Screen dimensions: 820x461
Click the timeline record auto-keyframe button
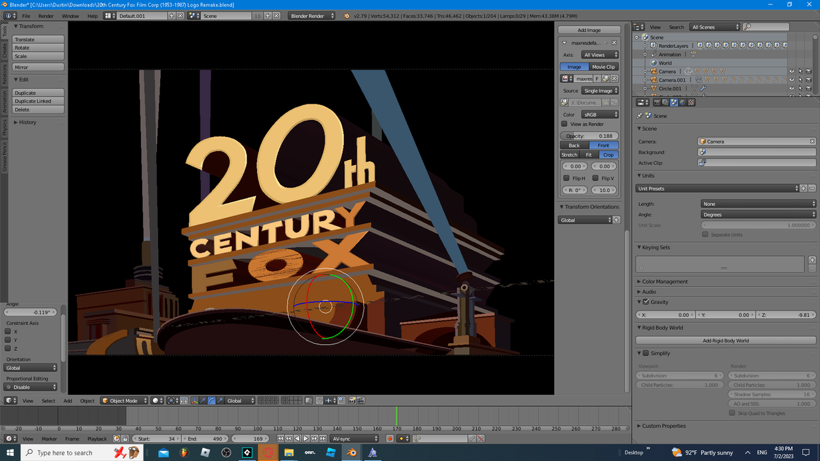click(x=389, y=439)
